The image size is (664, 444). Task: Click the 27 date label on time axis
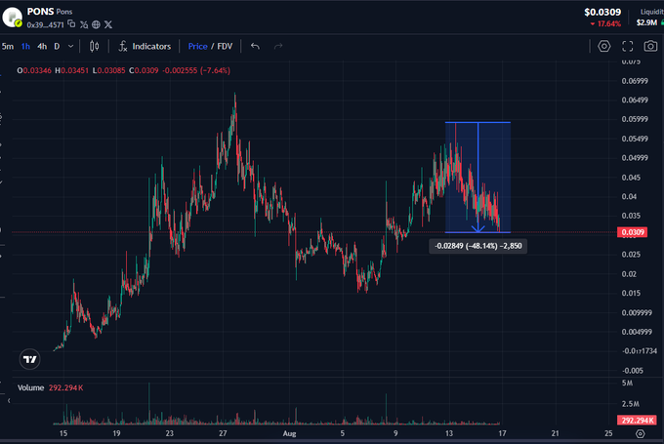click(223, 433)
